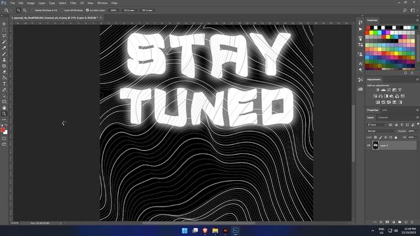Choose Zoom In mode in options bar
The image size is (420, 236).
click(18, 10)
